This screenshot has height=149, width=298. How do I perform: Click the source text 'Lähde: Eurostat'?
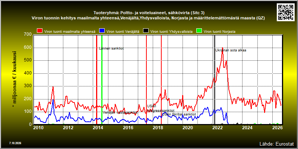pyautogui.click(x=276, y=143)
